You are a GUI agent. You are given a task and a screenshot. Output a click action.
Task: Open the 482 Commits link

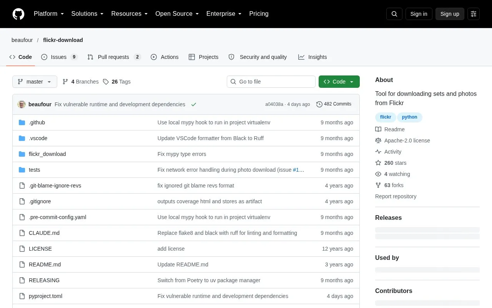[x=334, y=104]
